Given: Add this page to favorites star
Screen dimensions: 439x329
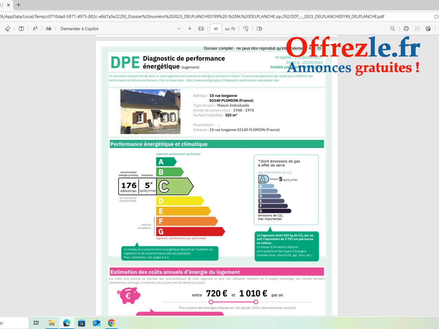Looking at the screenshot, I should (x=436, y=16).
